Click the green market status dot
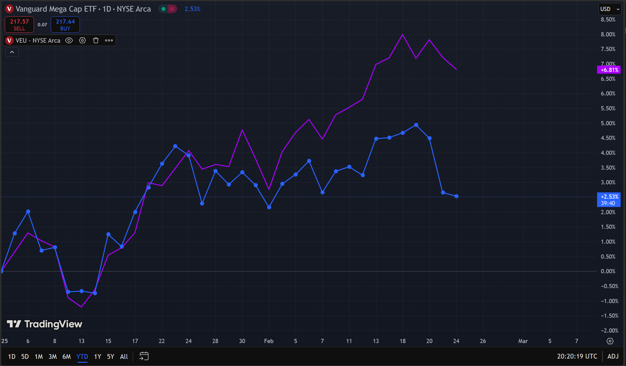626x366 pixels. [x=163, y=9]
